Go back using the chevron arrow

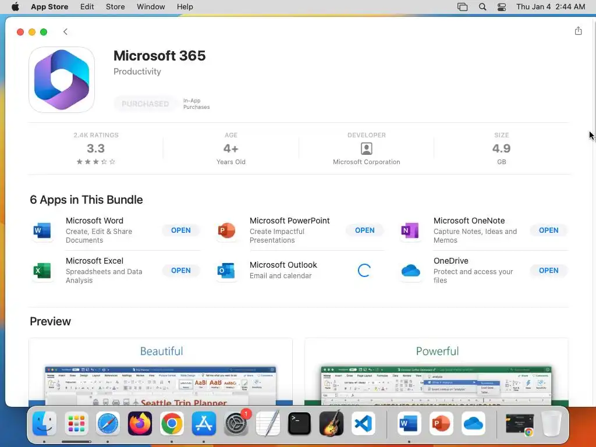point(65,31)
